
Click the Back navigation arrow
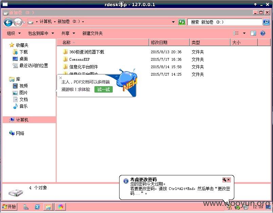(8, 22)
